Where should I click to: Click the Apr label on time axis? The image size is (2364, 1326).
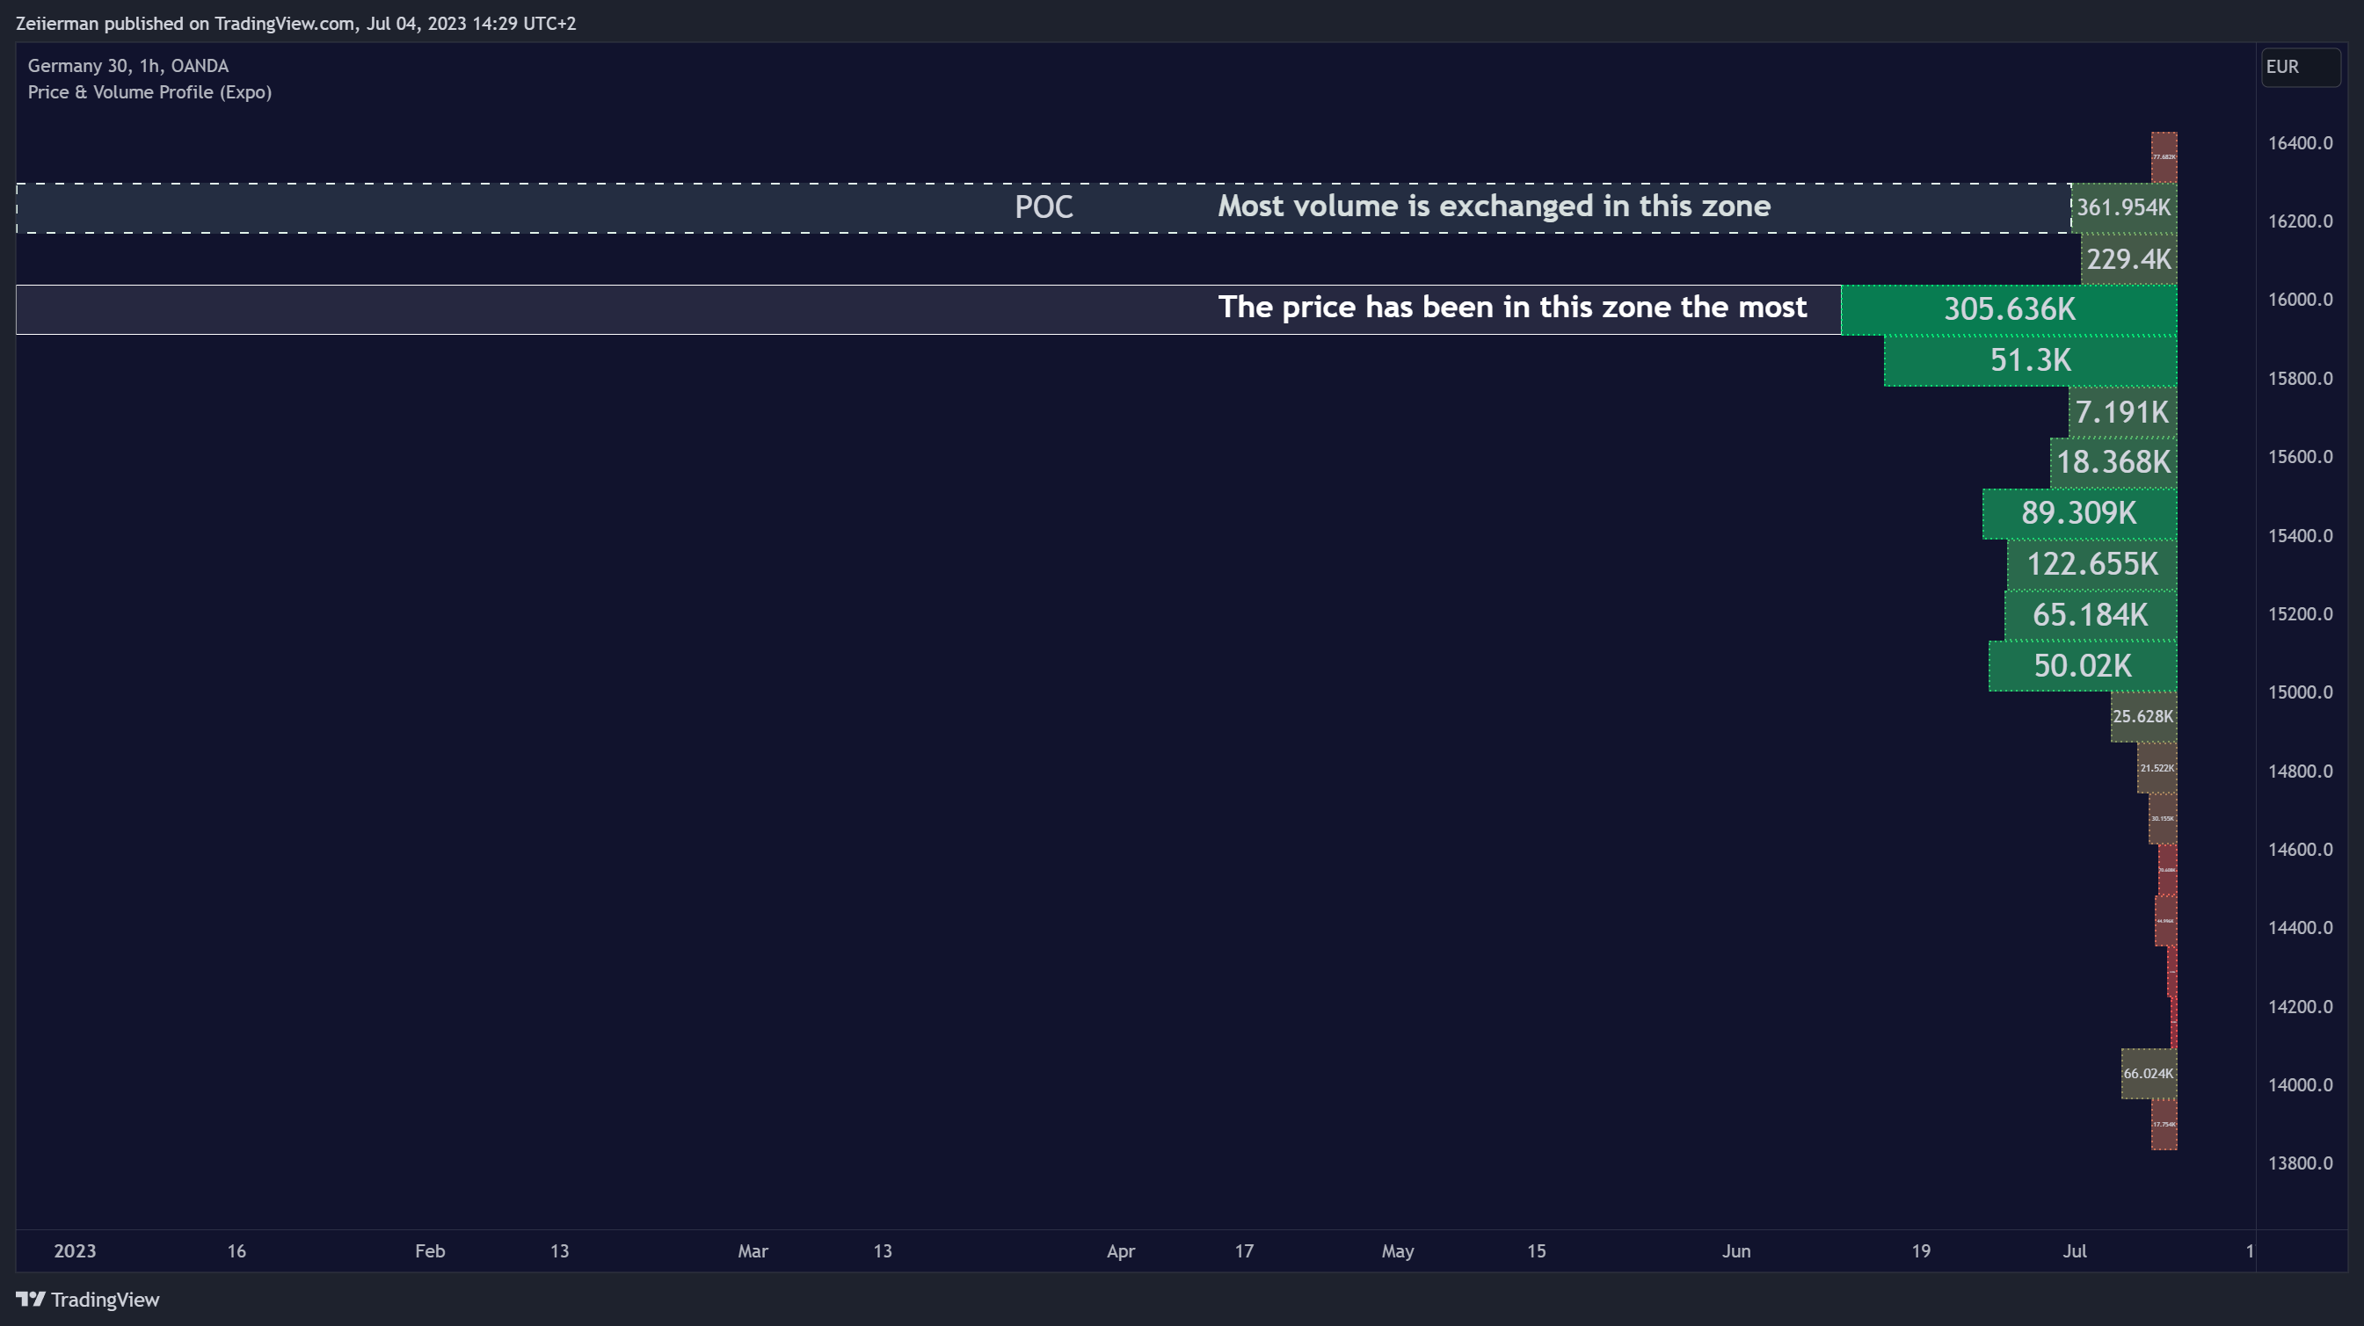(x=1121, y=1251)
